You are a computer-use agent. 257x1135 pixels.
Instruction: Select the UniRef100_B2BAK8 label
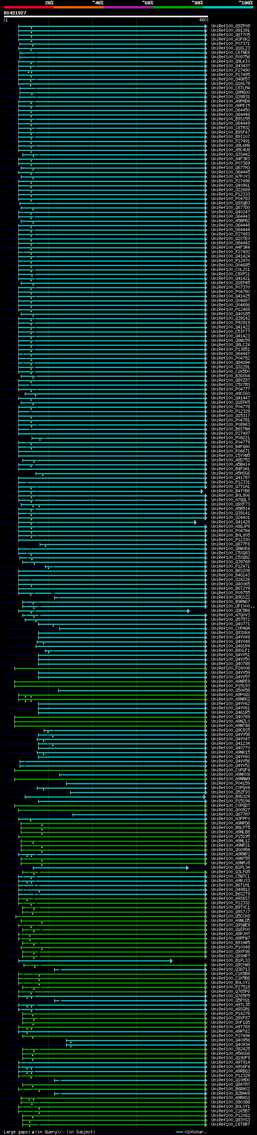pos(230,1093)
